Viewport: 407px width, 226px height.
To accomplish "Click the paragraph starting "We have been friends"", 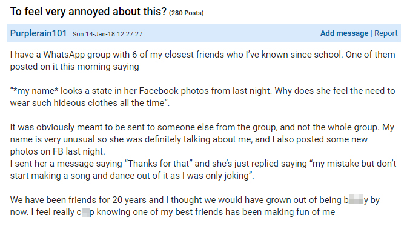I will click(194, 206).
